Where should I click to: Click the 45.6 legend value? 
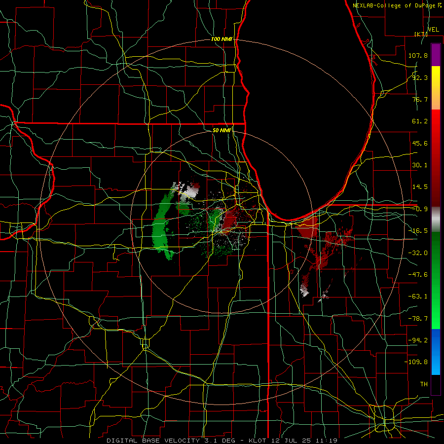tap(420, 143)
